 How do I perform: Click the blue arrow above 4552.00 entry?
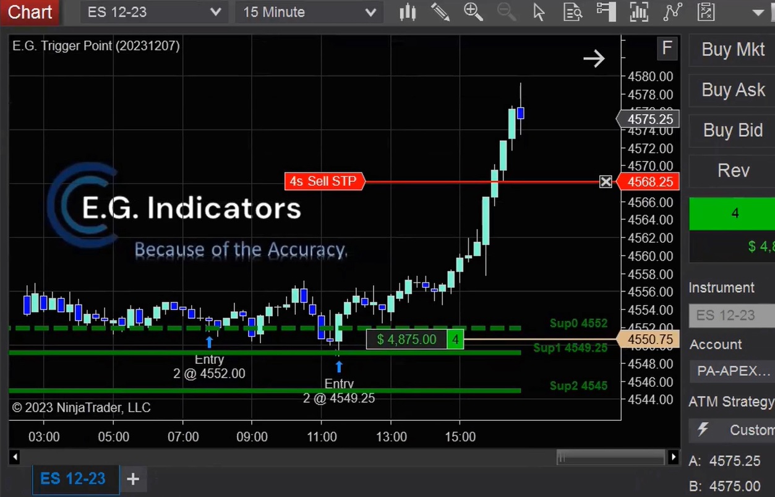point(209,342)
